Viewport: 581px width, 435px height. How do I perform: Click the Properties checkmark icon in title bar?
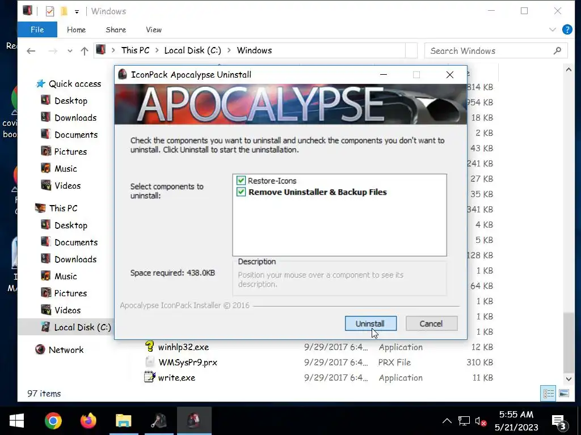50,11
